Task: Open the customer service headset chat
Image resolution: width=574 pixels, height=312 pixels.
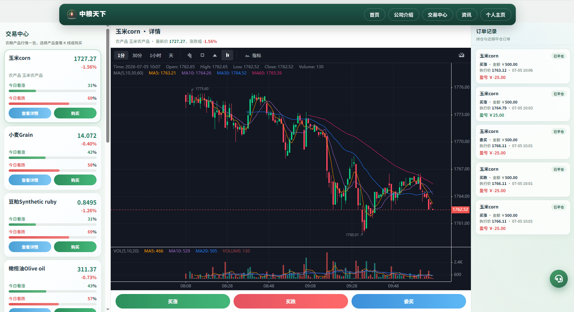Action: tap(558, 279)
